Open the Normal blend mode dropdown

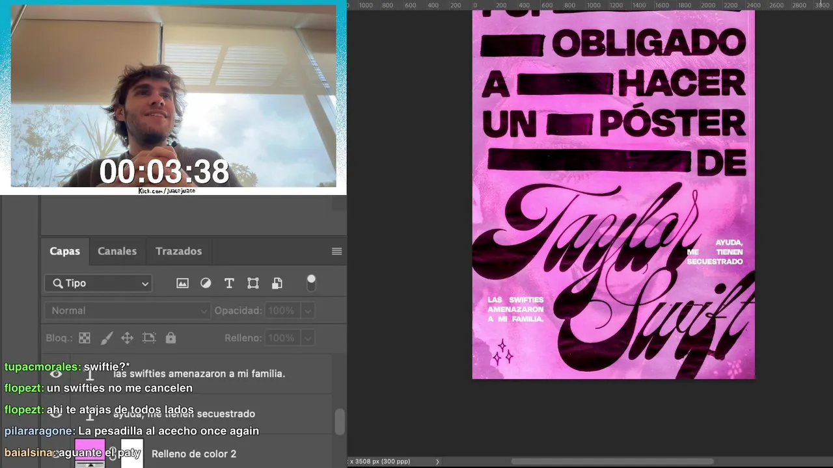[x=127, y=311]
